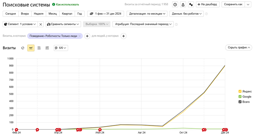Expand the arrow next to Сохранить как
Screen dimensions: 254x137
click(x=248, y=4)
